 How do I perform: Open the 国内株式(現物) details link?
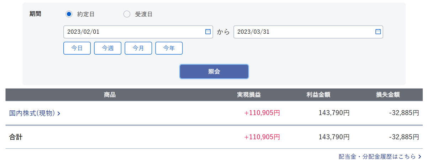[32, 113]
